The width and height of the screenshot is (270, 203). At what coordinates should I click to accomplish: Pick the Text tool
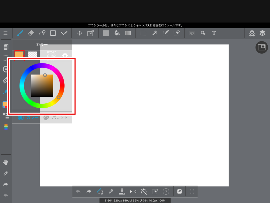pos(214,33)
